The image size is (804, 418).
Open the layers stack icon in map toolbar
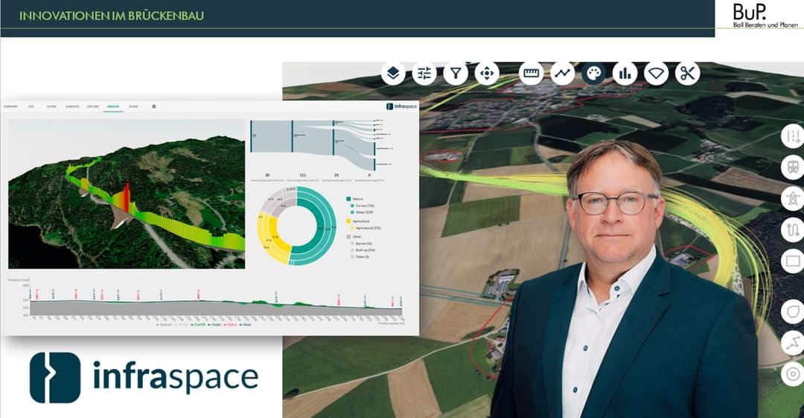coord(393,74)
